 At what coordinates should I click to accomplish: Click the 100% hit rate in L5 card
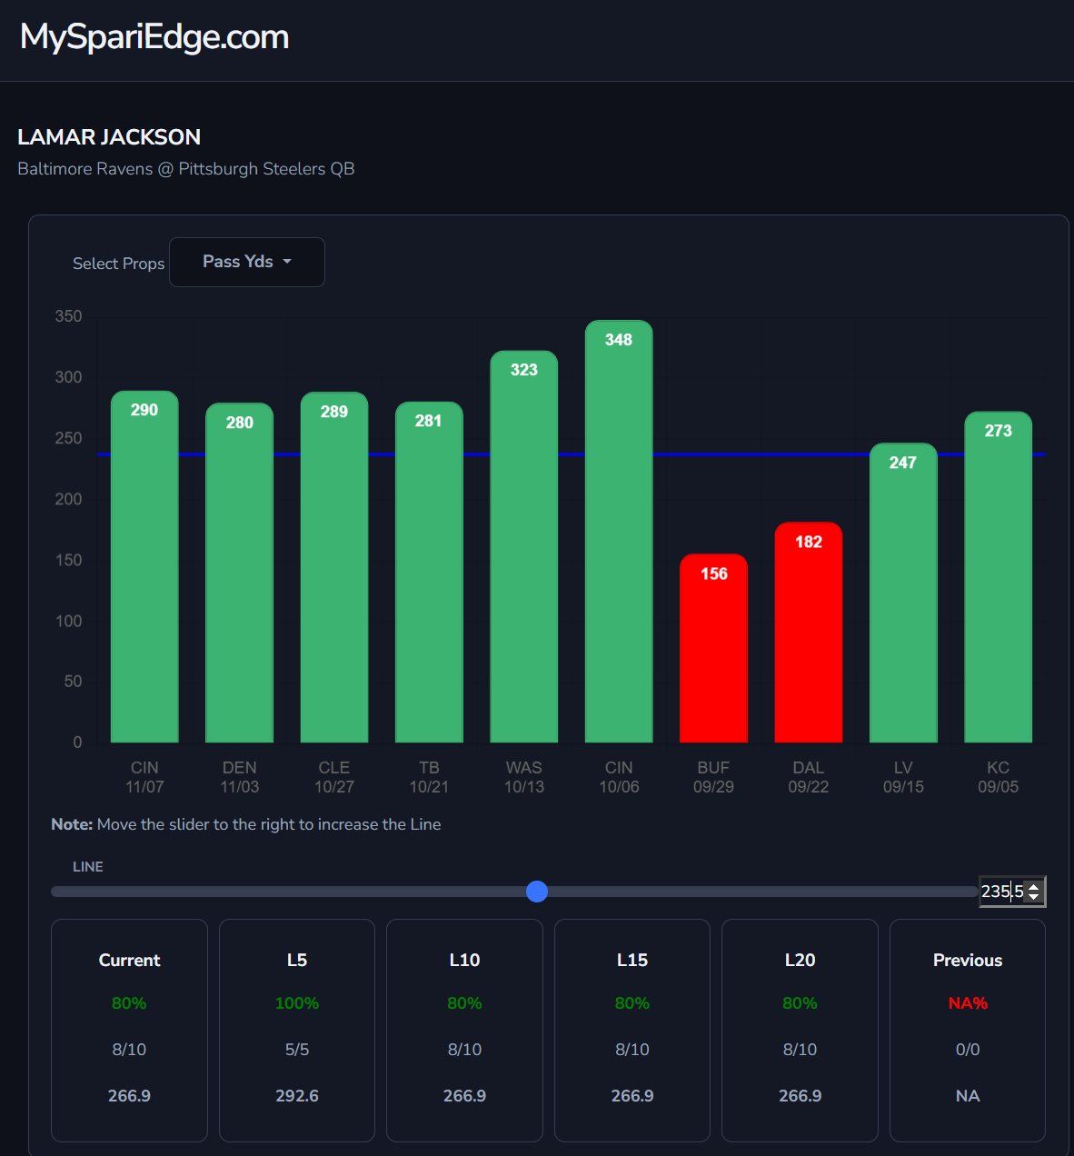pos(297,1003)
